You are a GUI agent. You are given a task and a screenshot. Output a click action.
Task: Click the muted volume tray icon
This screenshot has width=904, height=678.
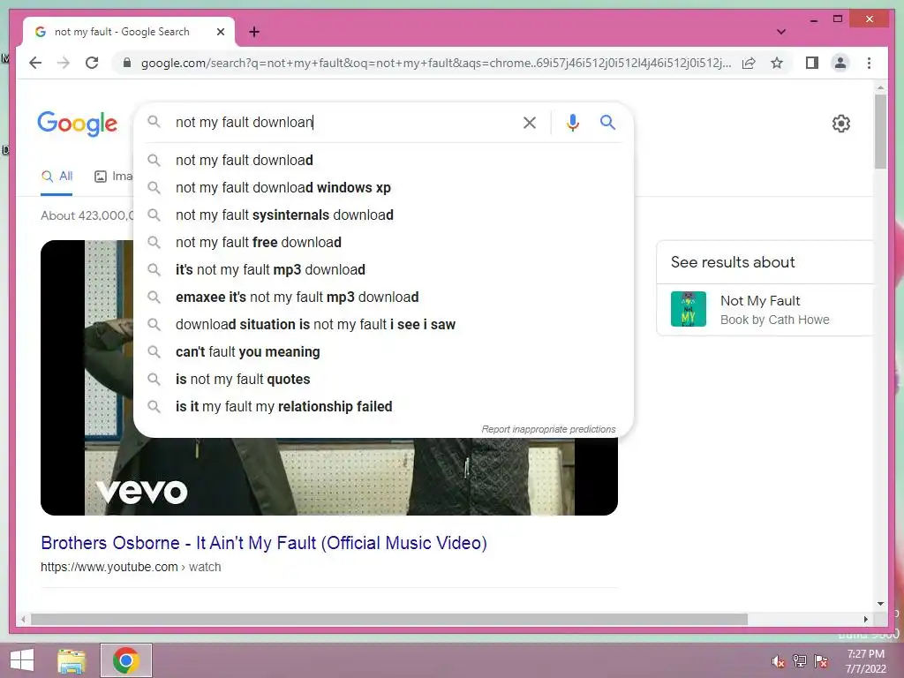778,661
